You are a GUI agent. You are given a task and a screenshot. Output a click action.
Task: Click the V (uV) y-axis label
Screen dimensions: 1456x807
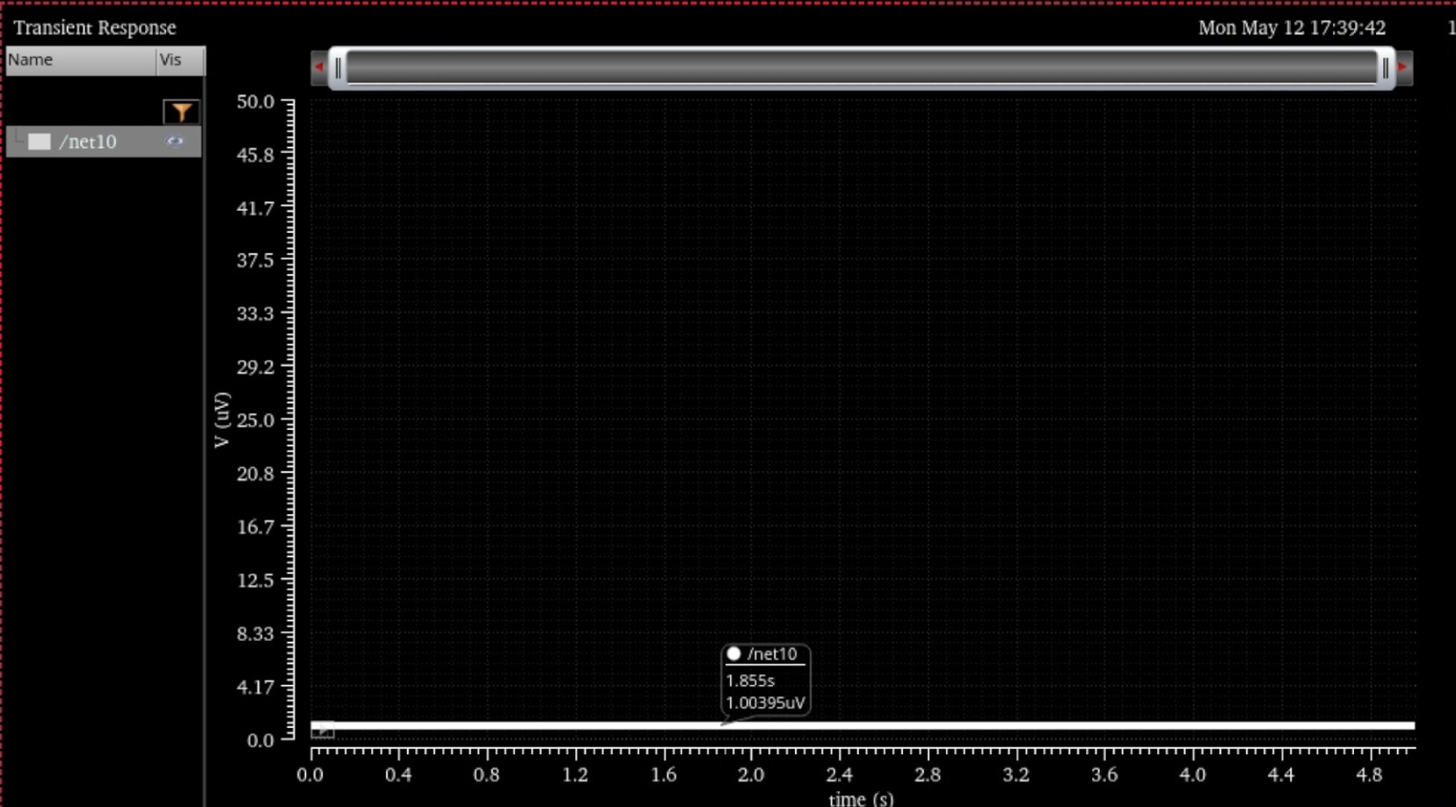coord(222,419)
